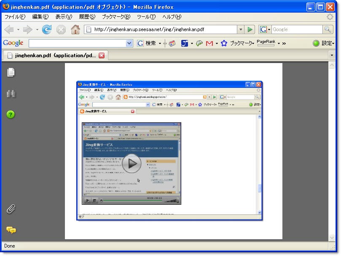The width and height of the screenshot is (341, 256).
Task: Click the embedded Firefox screenshot in the PDF
Action: pyautogui.click(x=169, y=150)
